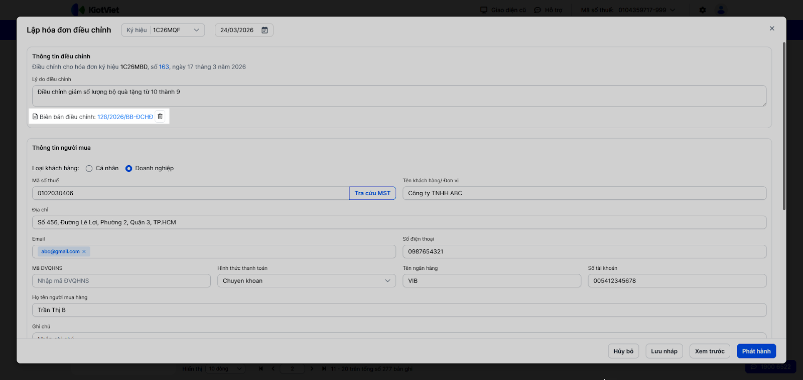Select the Doanh nghiệp customer type
This screenshot has height=380, width=803.
coord(129,169)
